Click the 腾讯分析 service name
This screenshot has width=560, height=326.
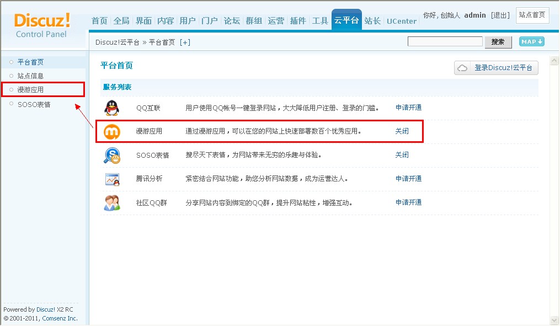(150, 179)
